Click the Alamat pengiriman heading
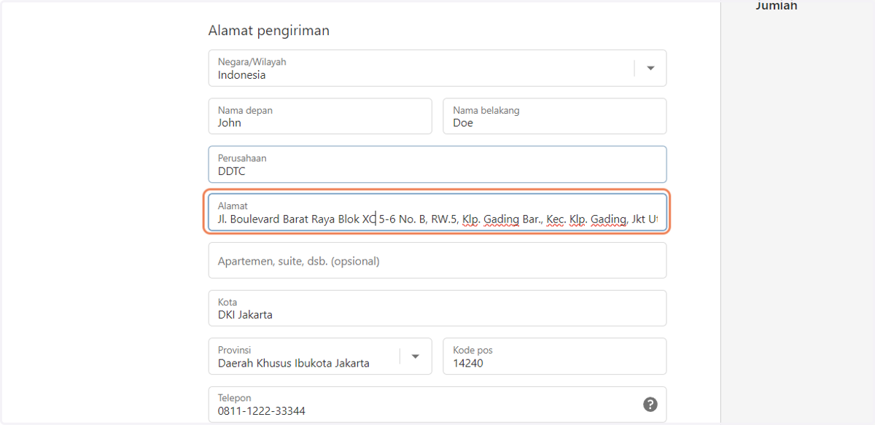The width and height of the screenshot is (875, 425). click(x=269, y=31)
